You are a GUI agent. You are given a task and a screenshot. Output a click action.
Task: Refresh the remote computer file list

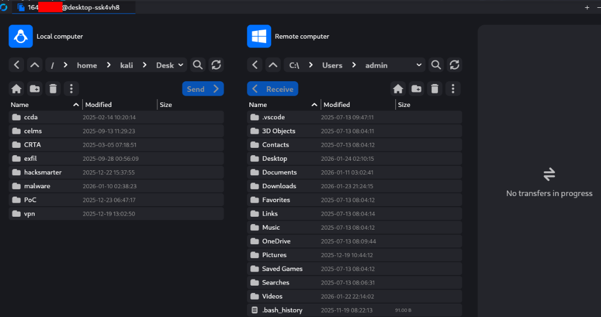pyautogui.click(x=455, y=65)
